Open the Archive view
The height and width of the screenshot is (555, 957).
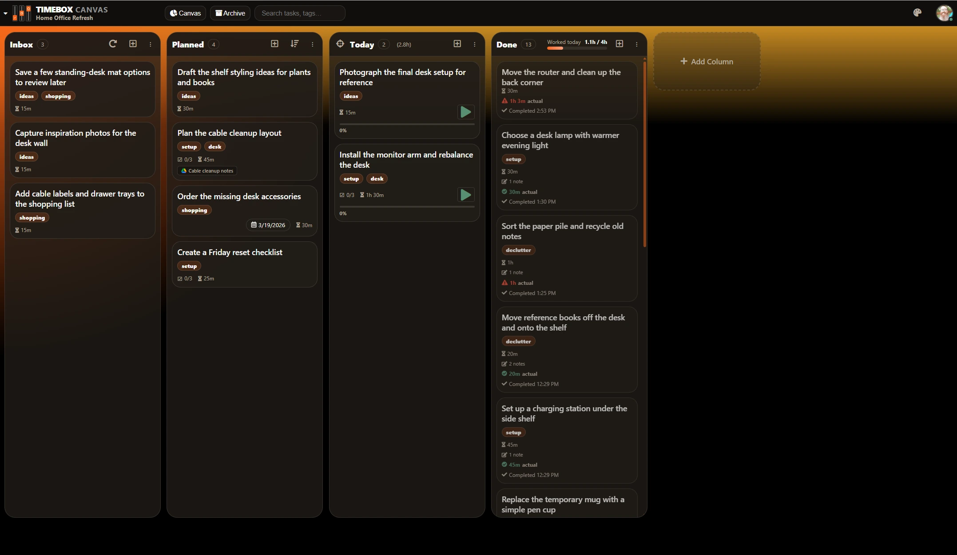coord(230,13)
